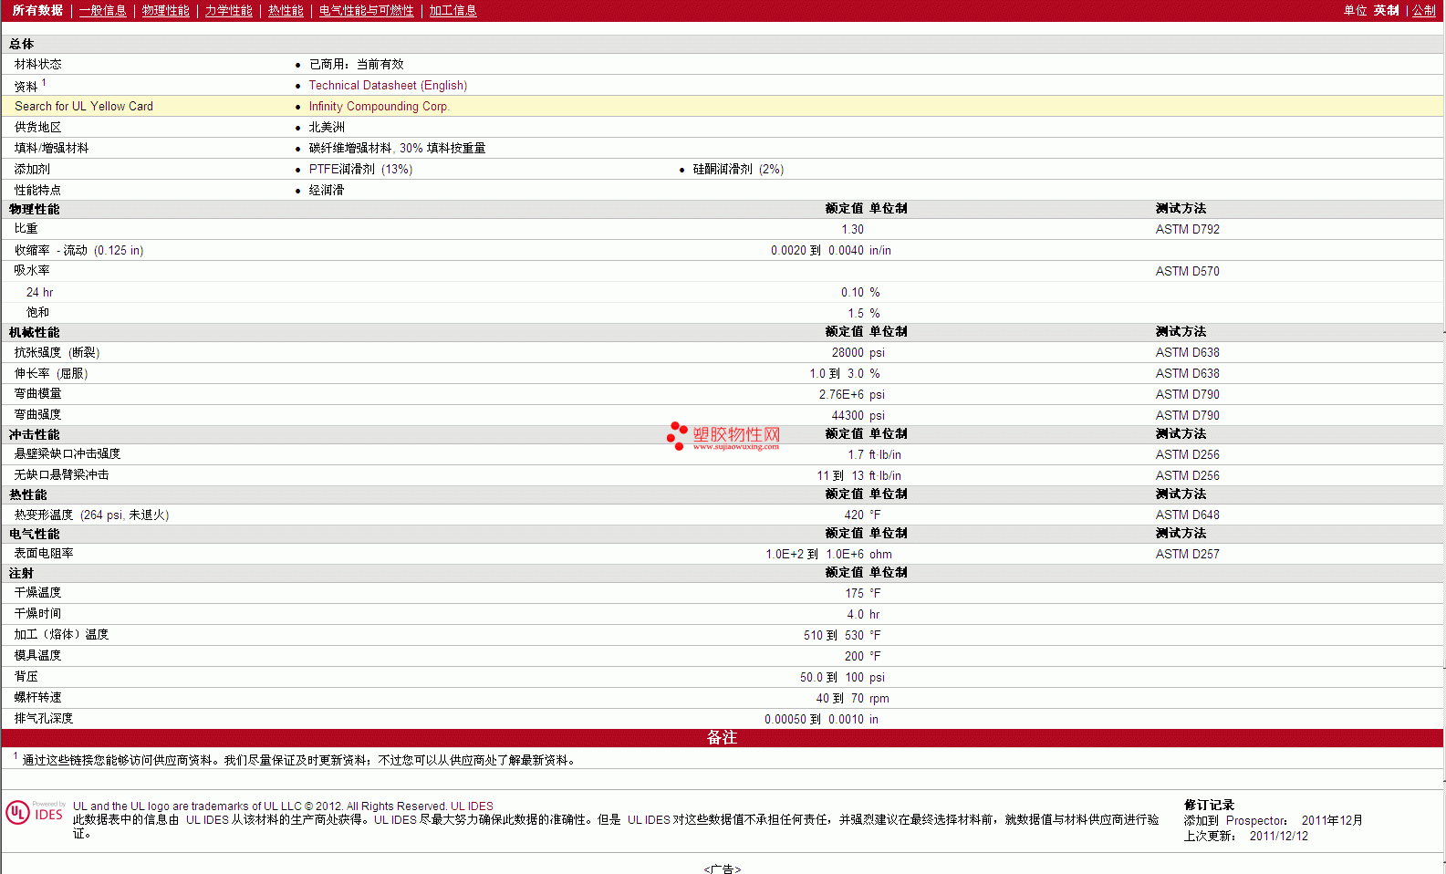The image size is (1446, 874).
Task: Click the 修订记录 heading
Action: [1209, 805]
